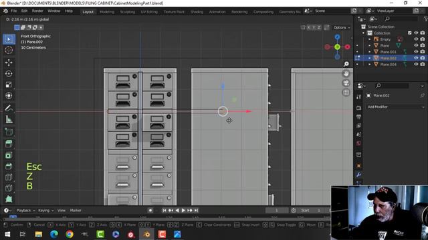Viewport: 428px width, 240px height.
Task: Hide Plane.002 in viewport
Action: tap(416, 58)
